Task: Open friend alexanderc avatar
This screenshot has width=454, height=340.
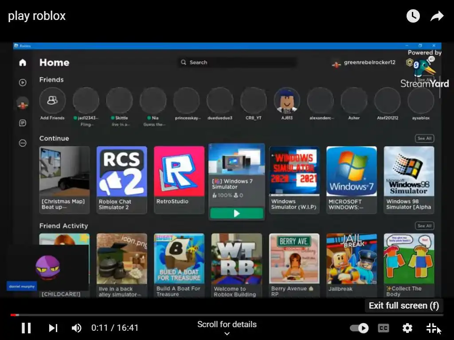Action: tap(321, 100)
